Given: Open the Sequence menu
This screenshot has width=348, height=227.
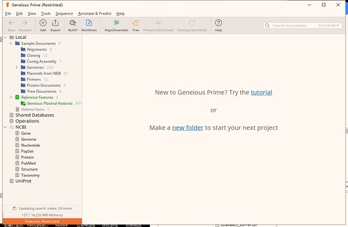Looking at the screenshot, I should coord(64,13).
